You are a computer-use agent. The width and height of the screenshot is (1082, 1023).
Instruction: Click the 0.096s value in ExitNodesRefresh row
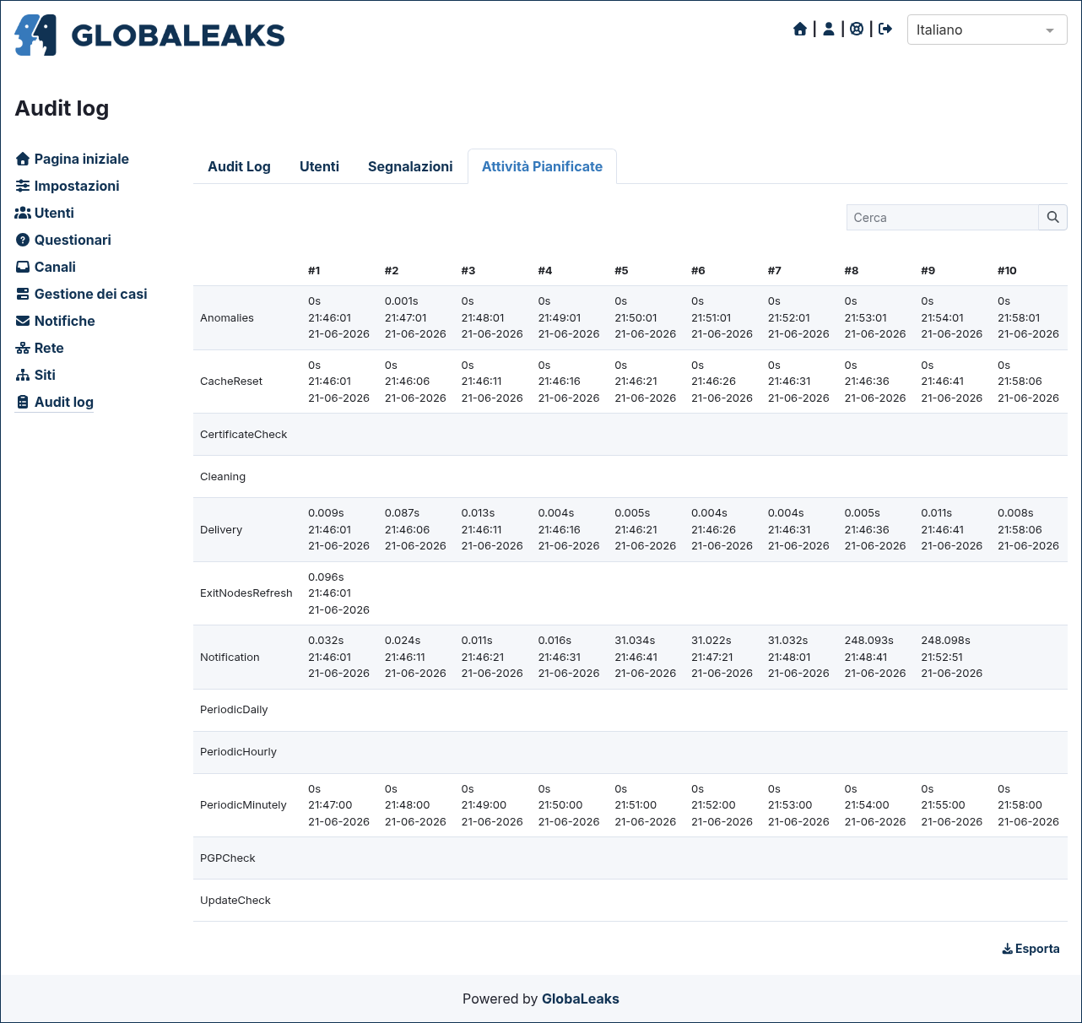coord(326,577)
